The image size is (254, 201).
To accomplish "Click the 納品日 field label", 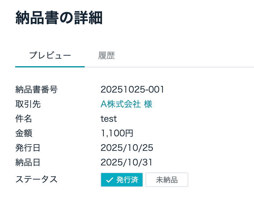I will (28, 162).
